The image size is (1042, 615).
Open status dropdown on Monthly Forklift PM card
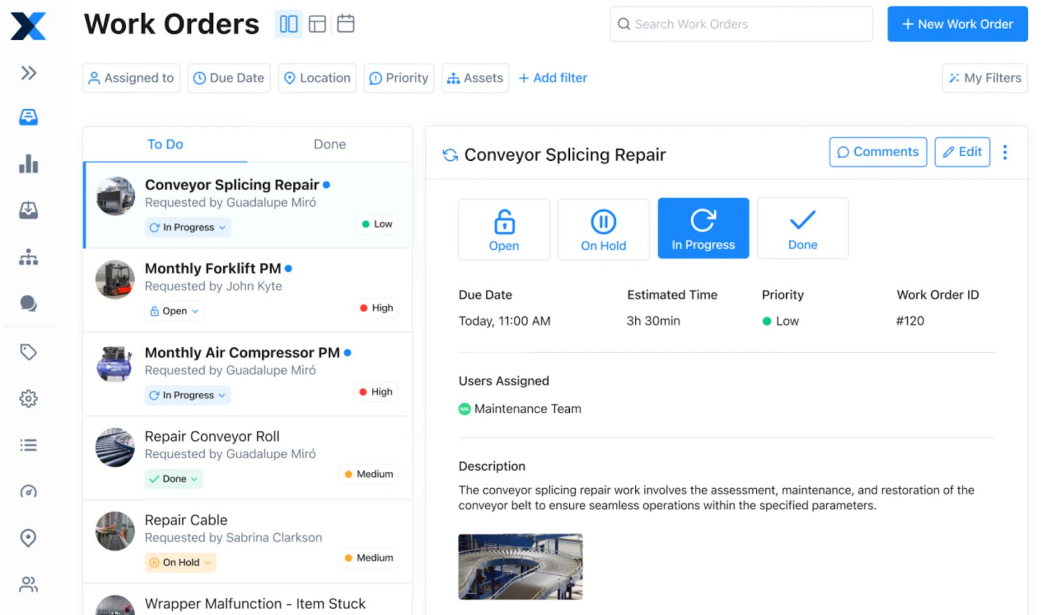click(174, 311)
